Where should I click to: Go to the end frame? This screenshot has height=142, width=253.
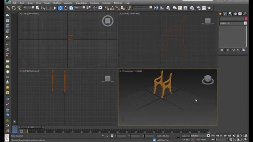(x=229, y=136)
